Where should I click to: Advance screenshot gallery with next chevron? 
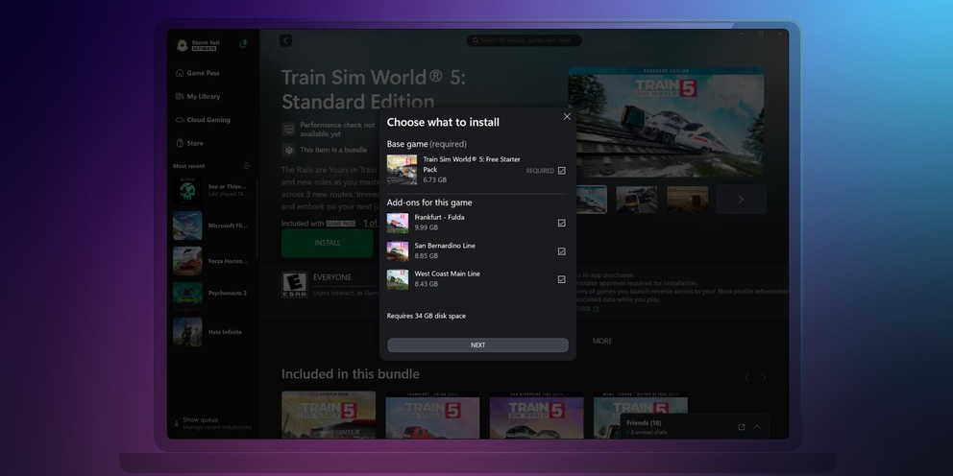(741, 200)
